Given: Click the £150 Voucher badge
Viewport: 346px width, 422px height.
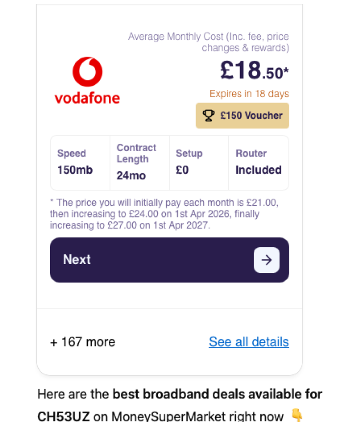Looking at the screenshot, I should click(242, 116).
